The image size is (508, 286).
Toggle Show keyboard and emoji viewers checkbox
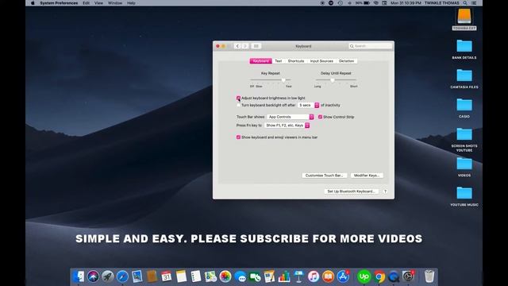point(238,137)
